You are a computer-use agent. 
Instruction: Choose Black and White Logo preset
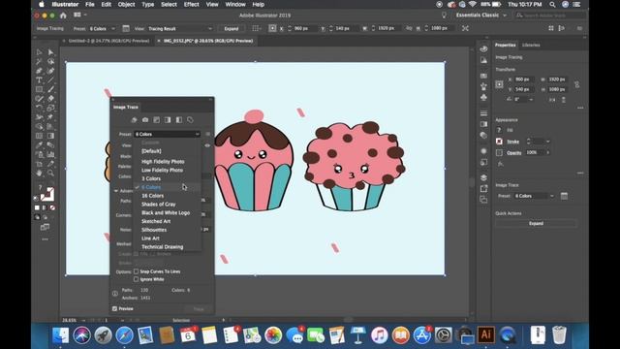[x=166, y=212]
